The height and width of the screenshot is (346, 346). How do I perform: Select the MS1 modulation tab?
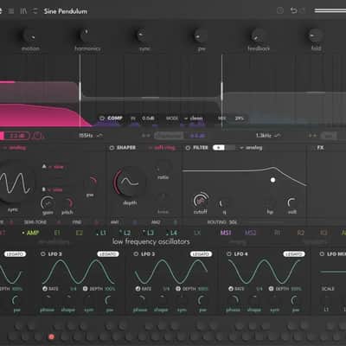pos(226,233)
